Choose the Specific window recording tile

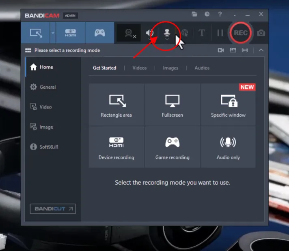point(228,104)
